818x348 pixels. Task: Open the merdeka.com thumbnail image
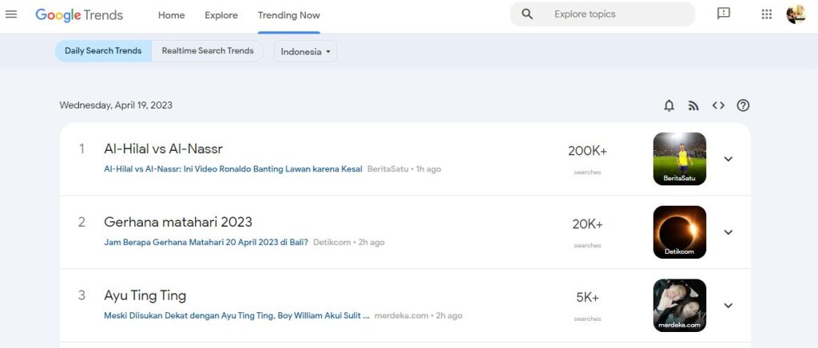679,306
